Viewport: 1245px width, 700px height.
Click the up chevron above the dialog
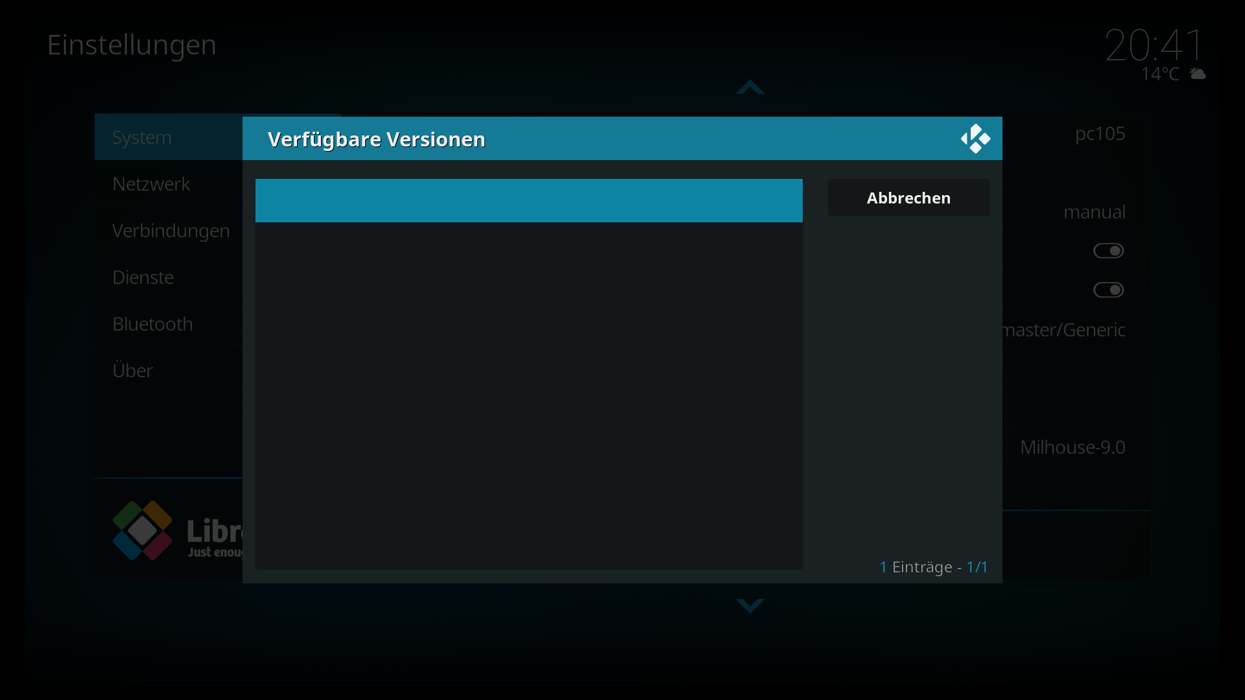(x=750, y=87)
